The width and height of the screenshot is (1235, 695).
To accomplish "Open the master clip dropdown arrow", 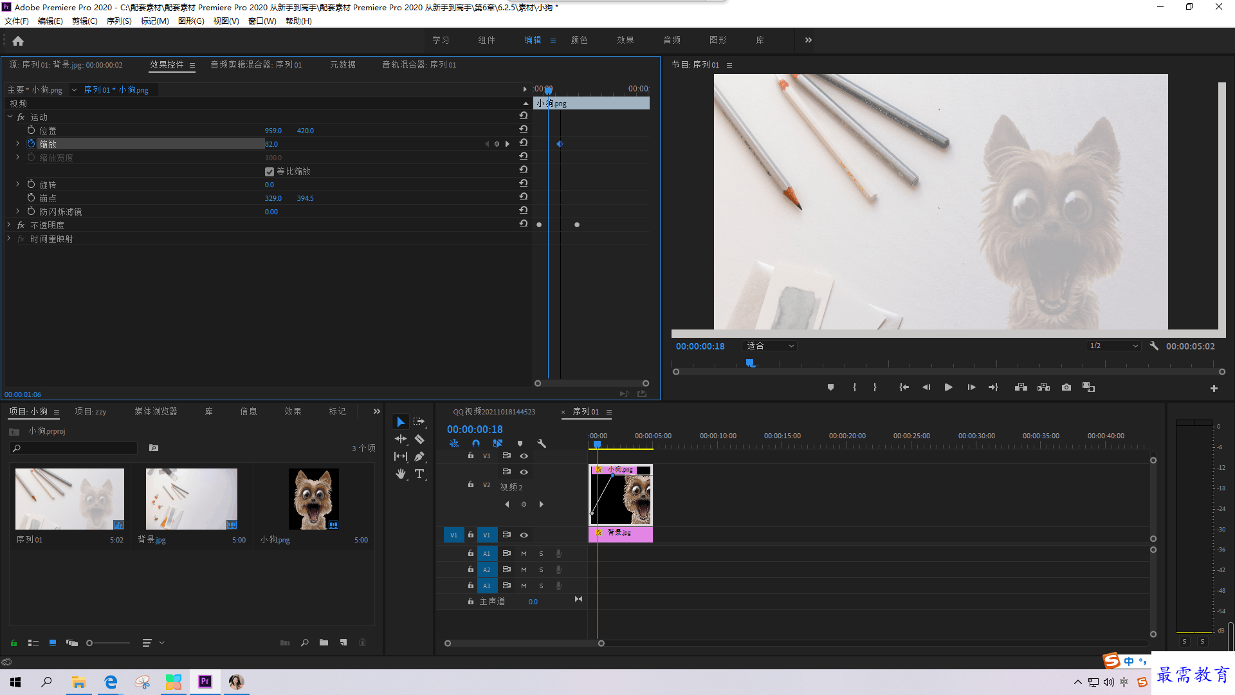I will (x=74, y=90).
